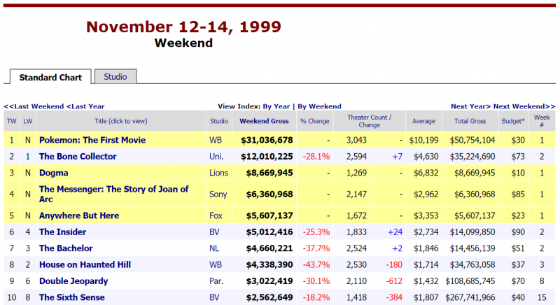View The Sixth Sense details
The height and width of the screenshot is (305, 560).
coord(72,297)
